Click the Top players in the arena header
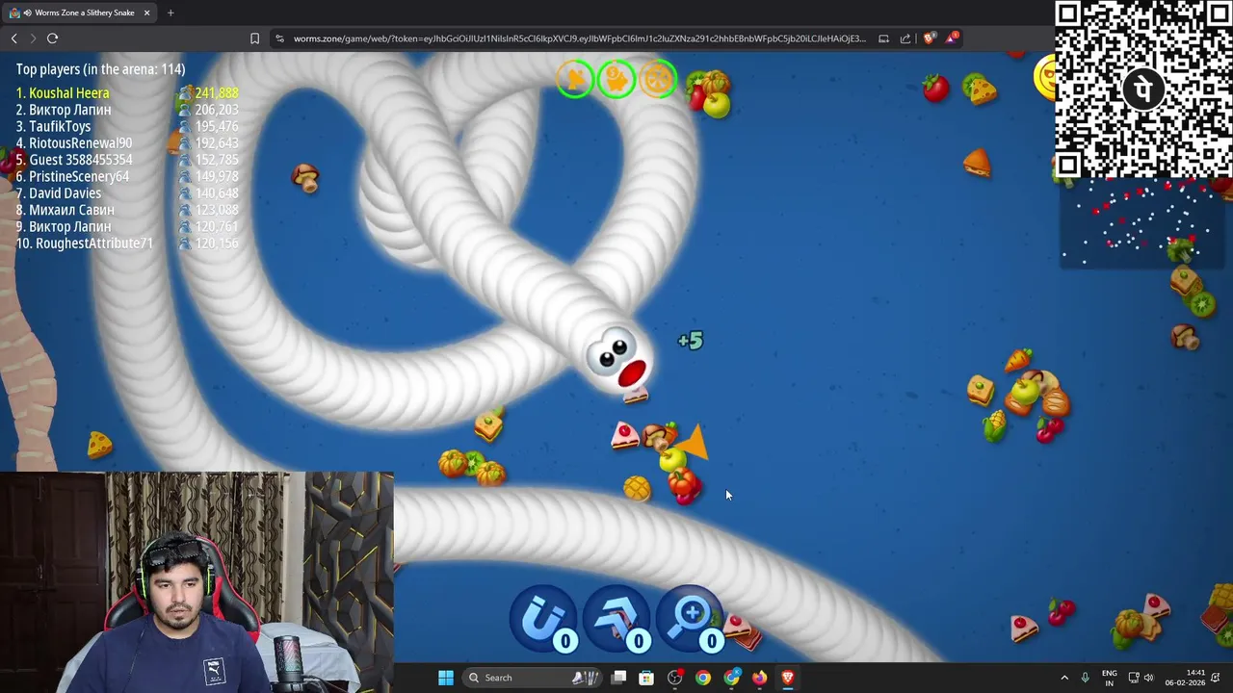Screen dimensions: 1233x693 click(100, 69)
